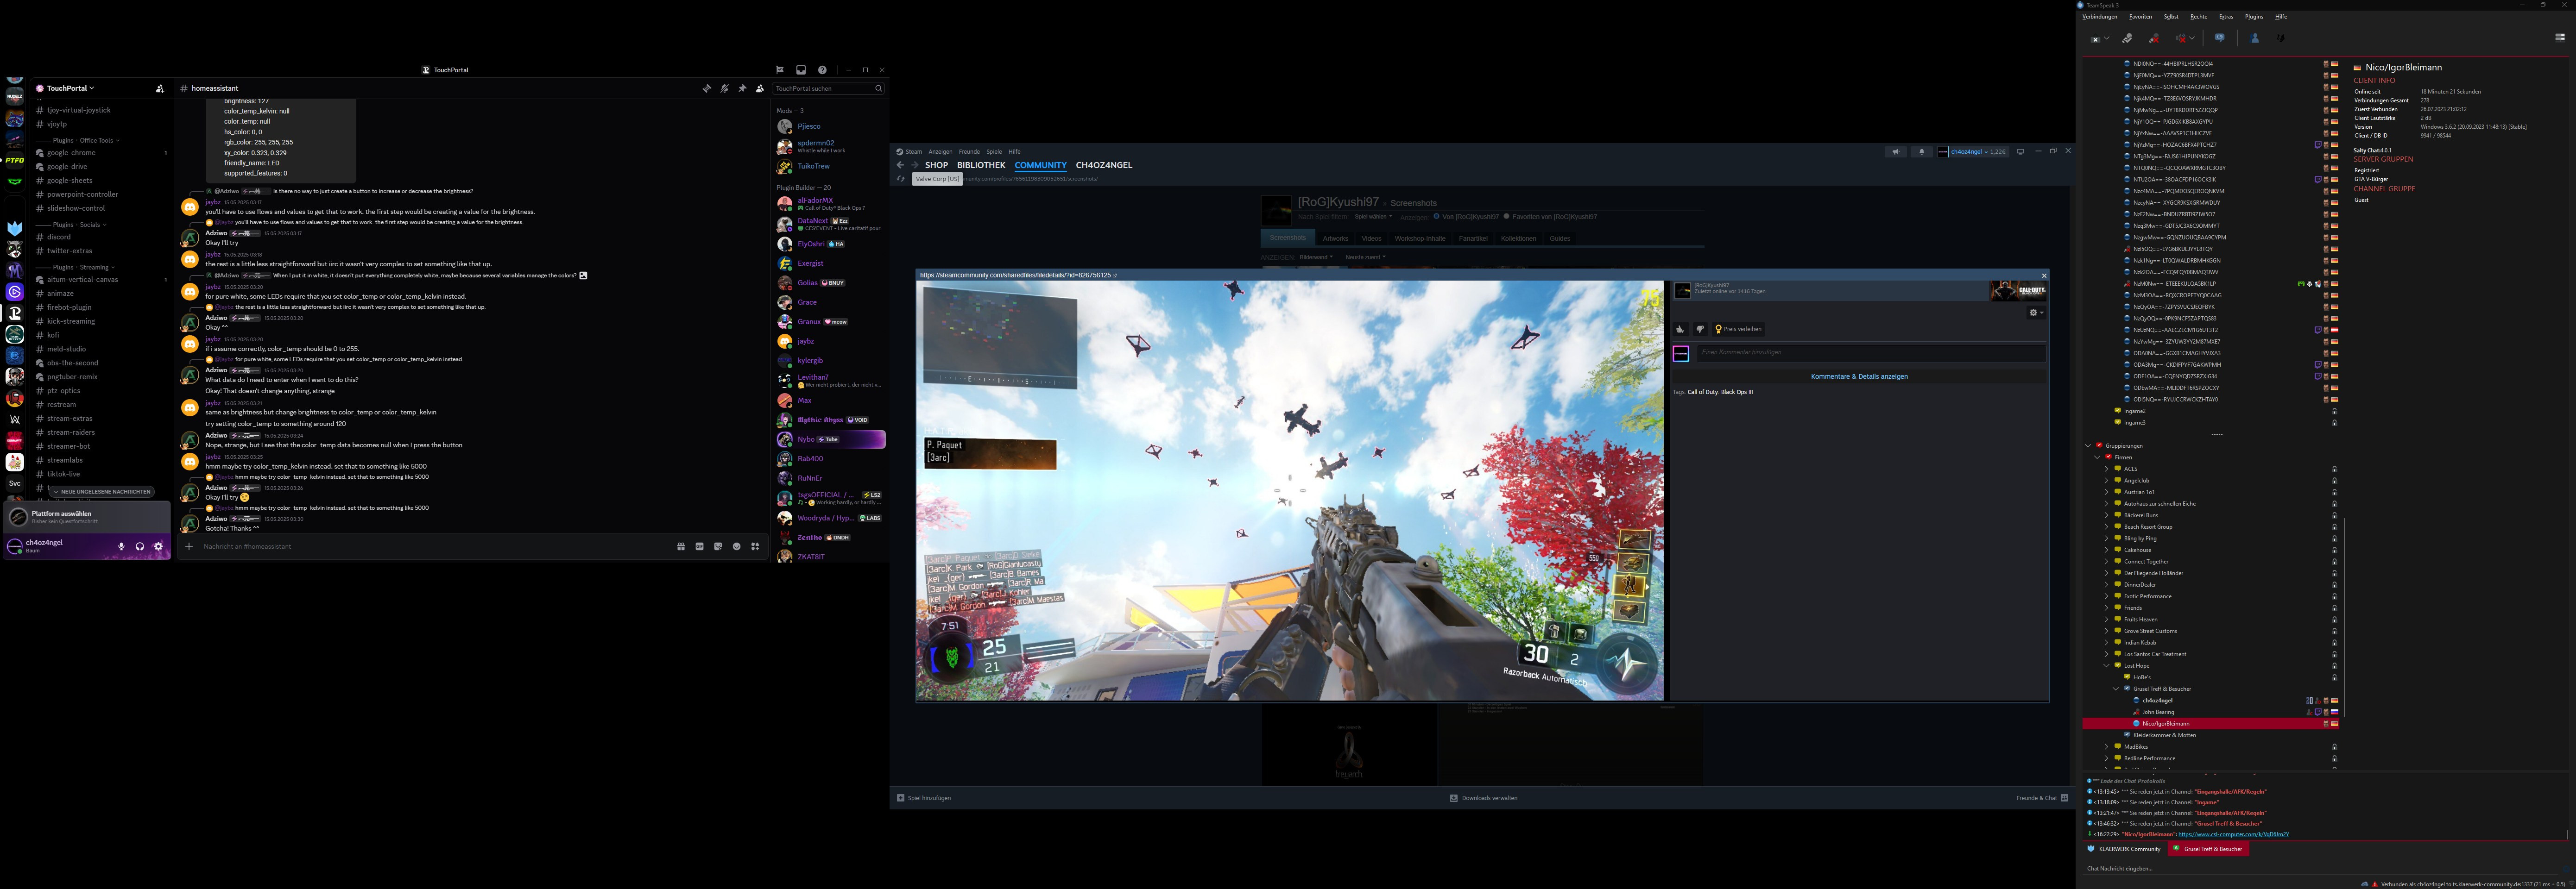Open BIBLIOTHEK tab in Steam
This screenshot has height=889, width=2576.
click(x=980, y=165)
